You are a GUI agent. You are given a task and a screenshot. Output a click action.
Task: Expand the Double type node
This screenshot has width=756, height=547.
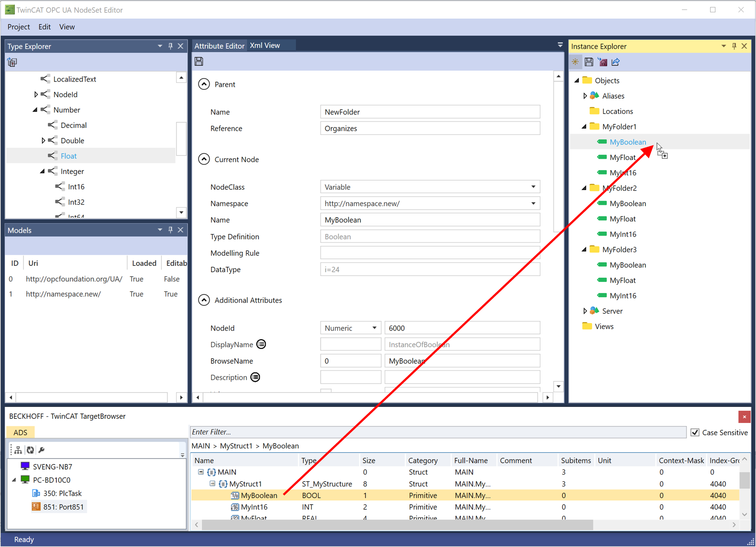tap(43, 141)
